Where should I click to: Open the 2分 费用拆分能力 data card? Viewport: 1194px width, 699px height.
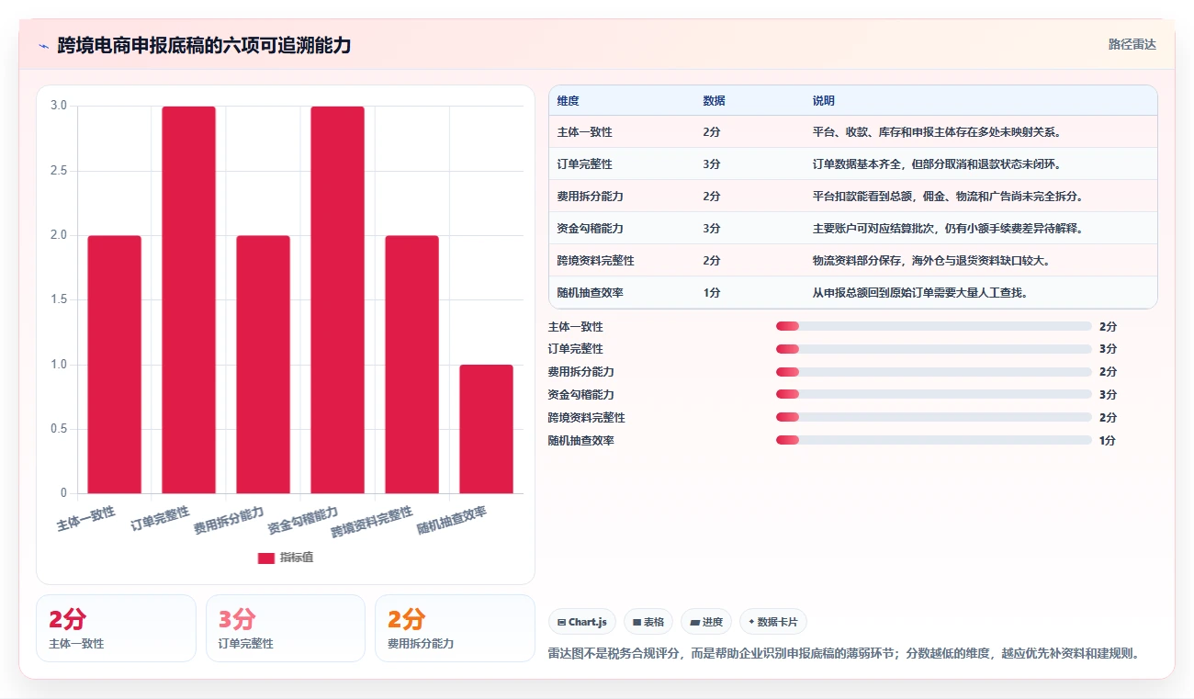(455, 628)
